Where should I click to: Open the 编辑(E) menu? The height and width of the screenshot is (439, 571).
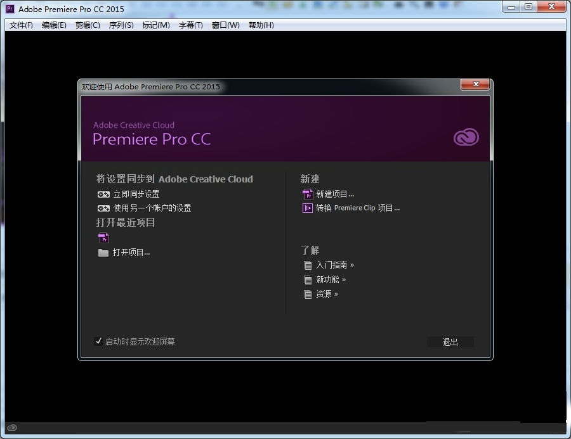point(54,25)
